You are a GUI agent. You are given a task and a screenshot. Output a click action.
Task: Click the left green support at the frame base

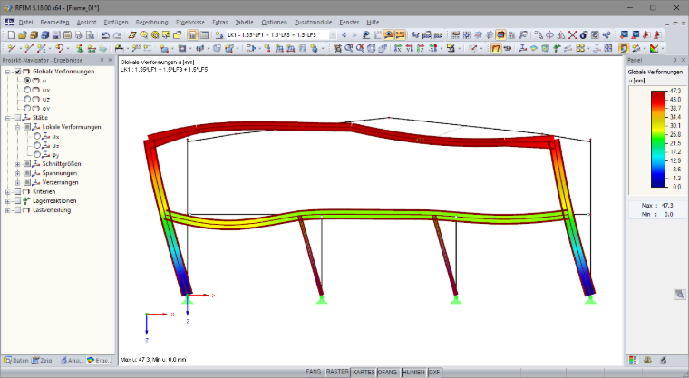(x=187, y=299)
